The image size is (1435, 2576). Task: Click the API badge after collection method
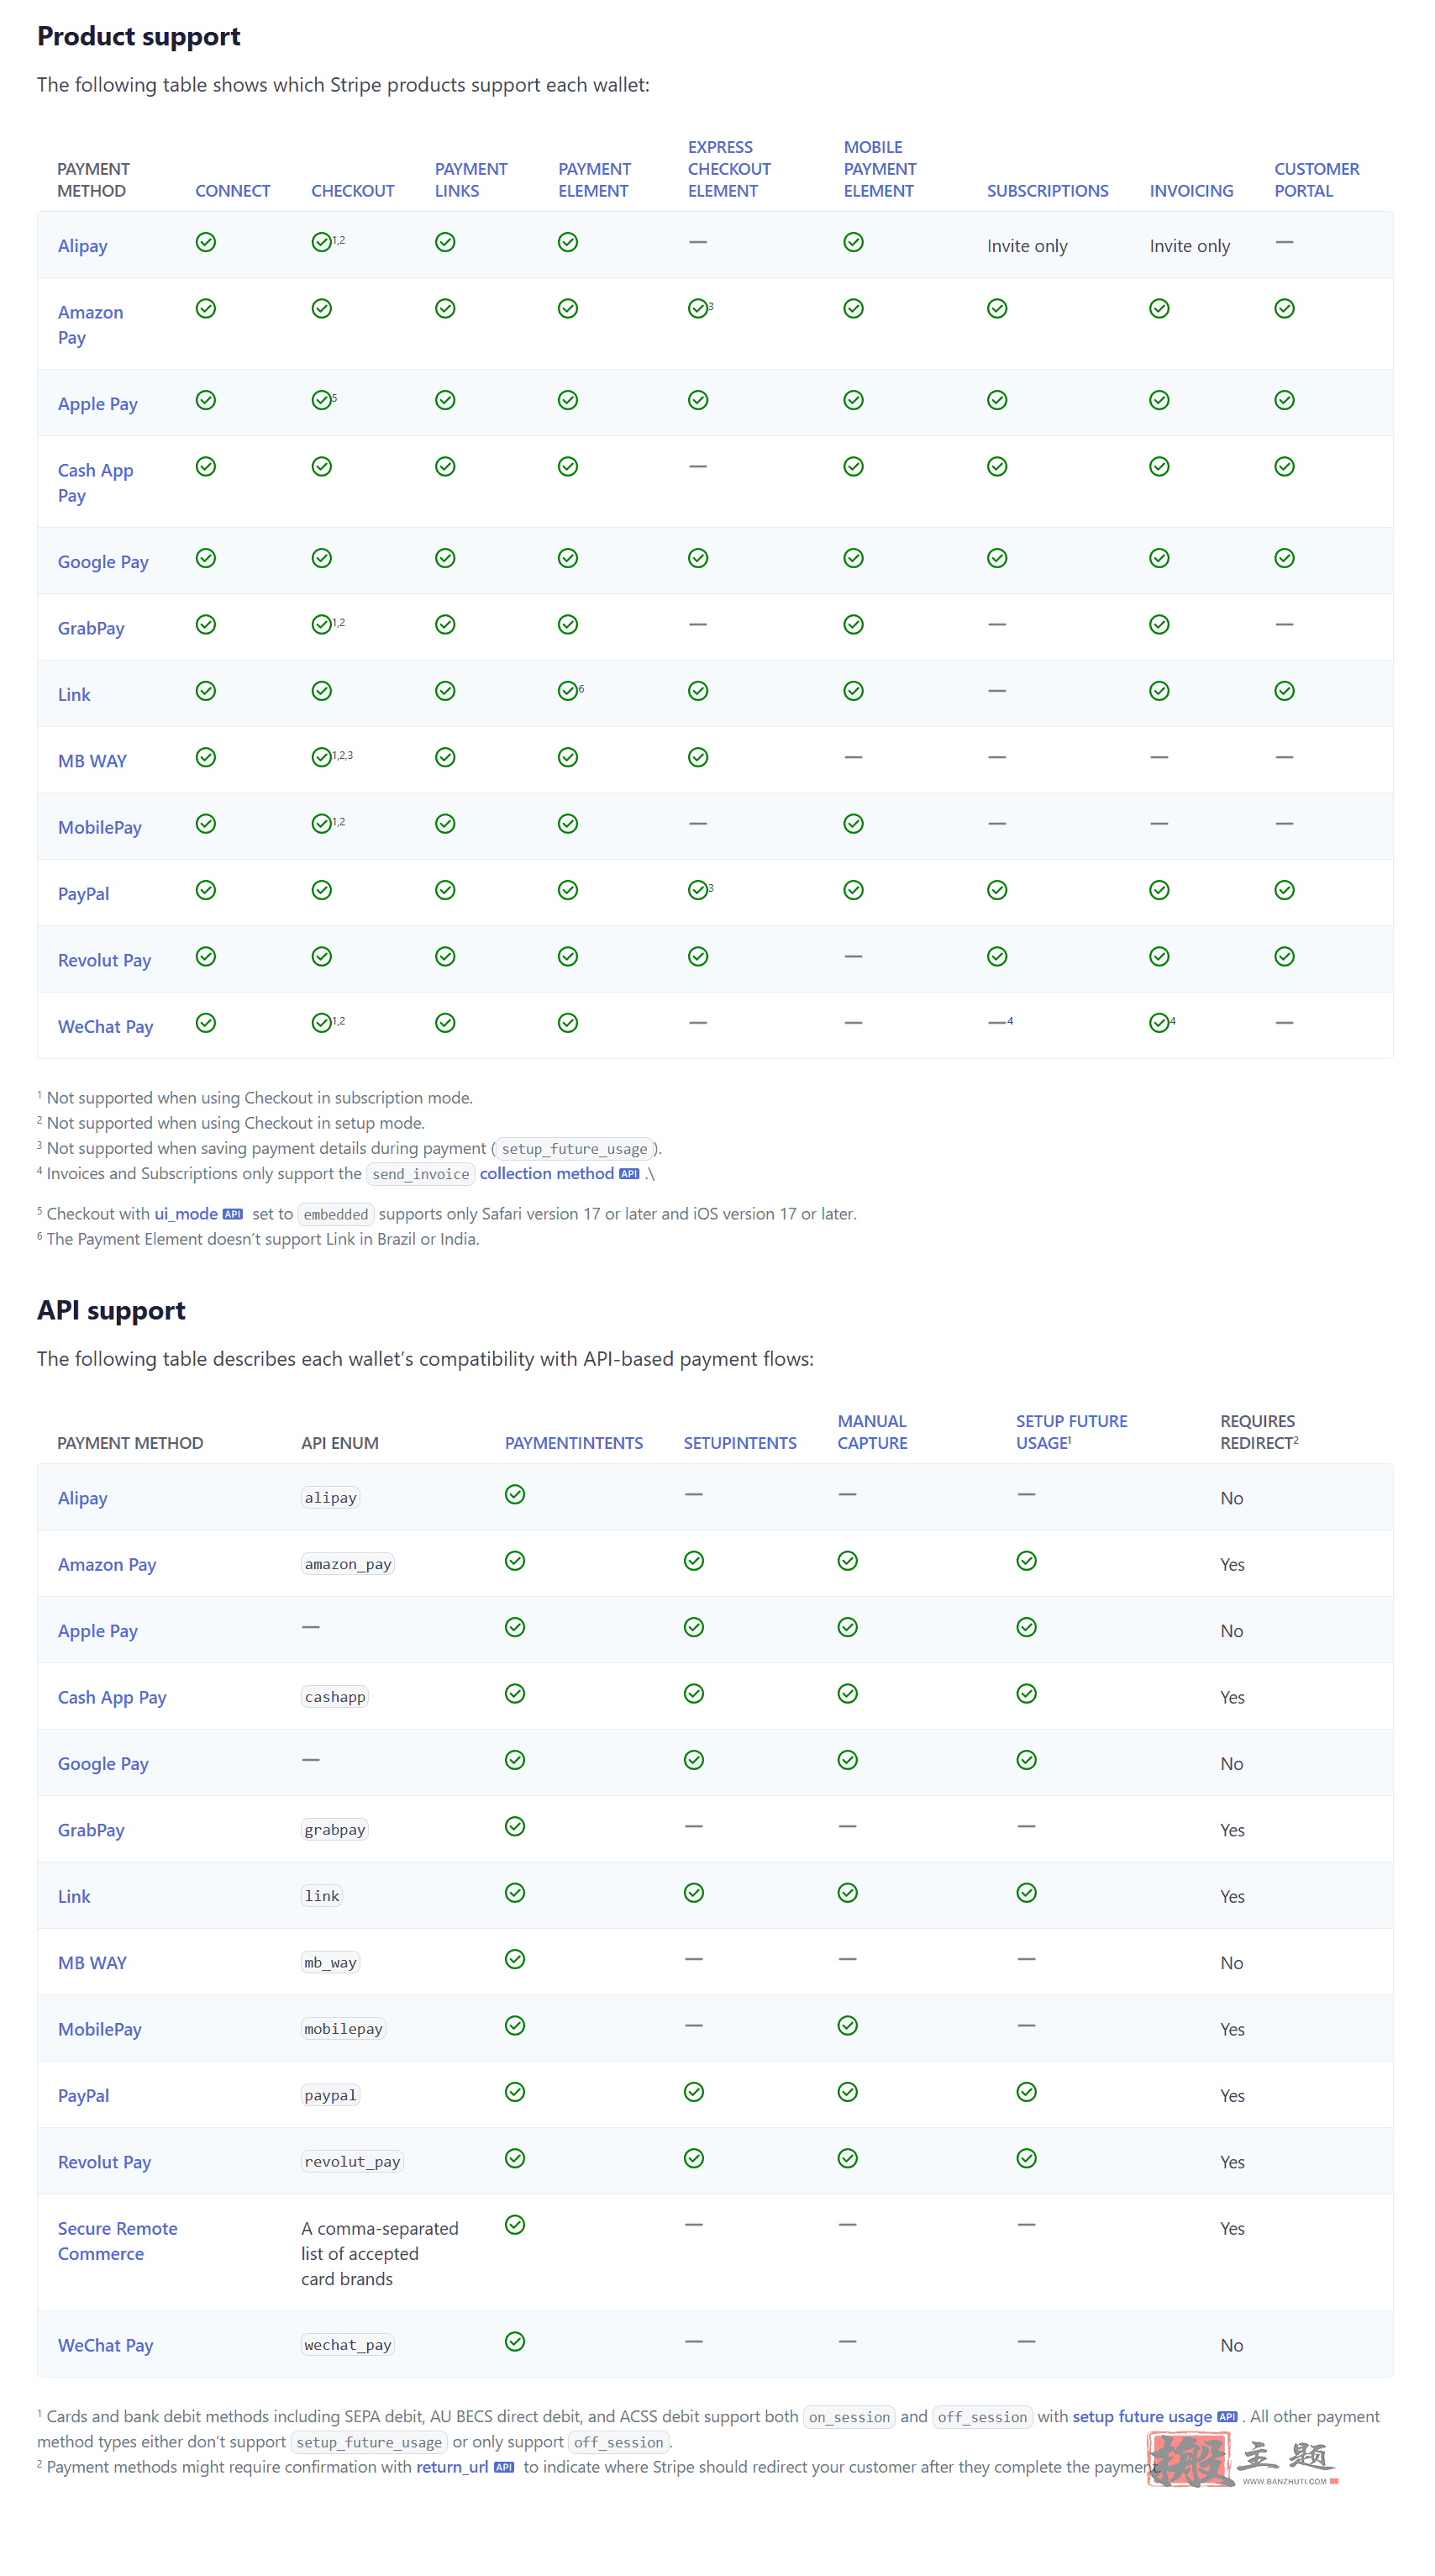[629, 1174]
